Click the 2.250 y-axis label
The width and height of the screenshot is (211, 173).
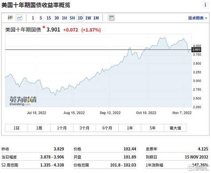[197, 107]
